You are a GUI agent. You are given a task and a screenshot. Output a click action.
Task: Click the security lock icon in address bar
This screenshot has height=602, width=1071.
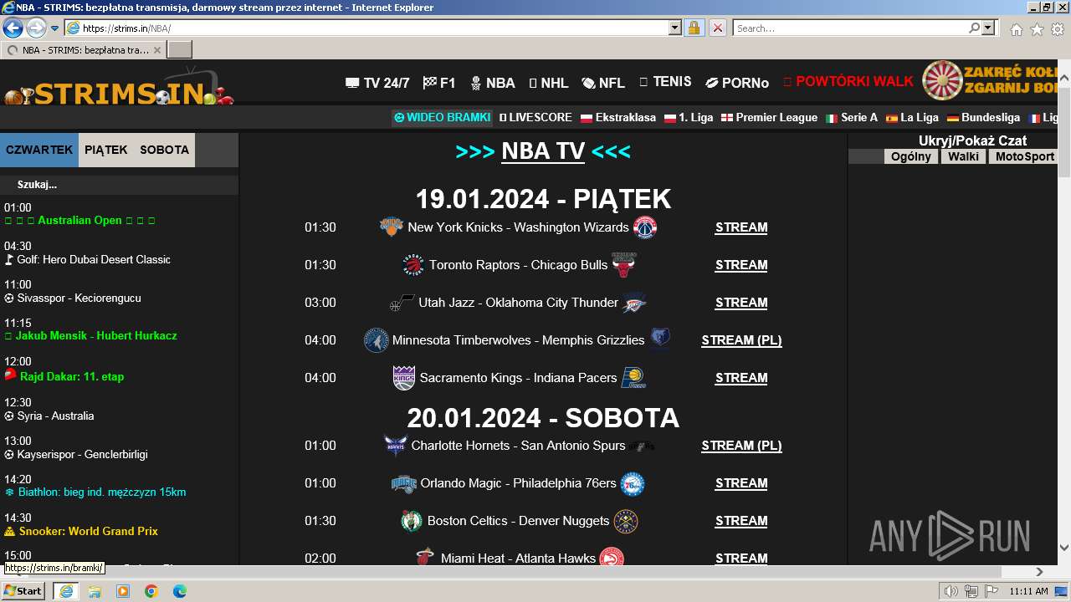(694, 28)
